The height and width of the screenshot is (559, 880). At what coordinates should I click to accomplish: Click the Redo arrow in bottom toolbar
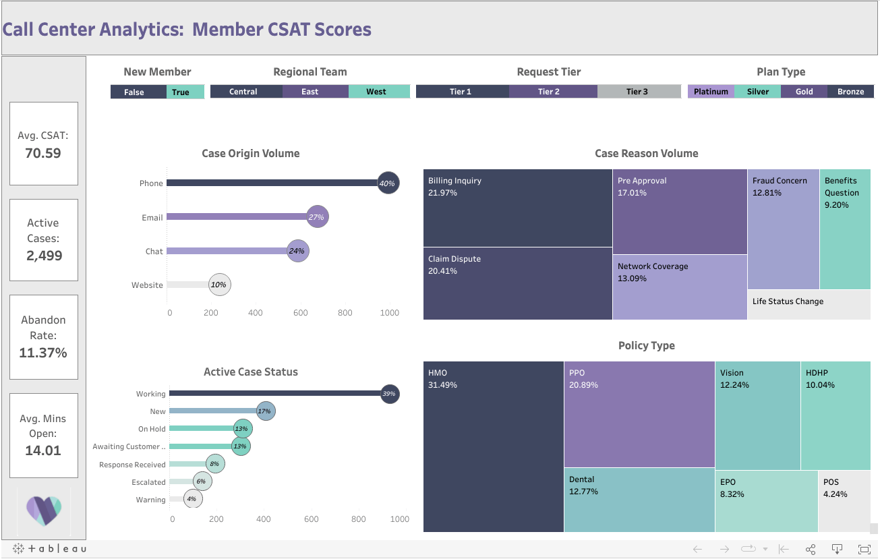724,549
